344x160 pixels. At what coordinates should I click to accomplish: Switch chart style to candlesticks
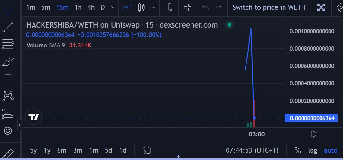pos(142,7)
